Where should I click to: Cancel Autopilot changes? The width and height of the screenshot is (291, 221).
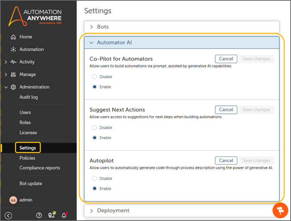pyautogui.click(x=226, y=160)
